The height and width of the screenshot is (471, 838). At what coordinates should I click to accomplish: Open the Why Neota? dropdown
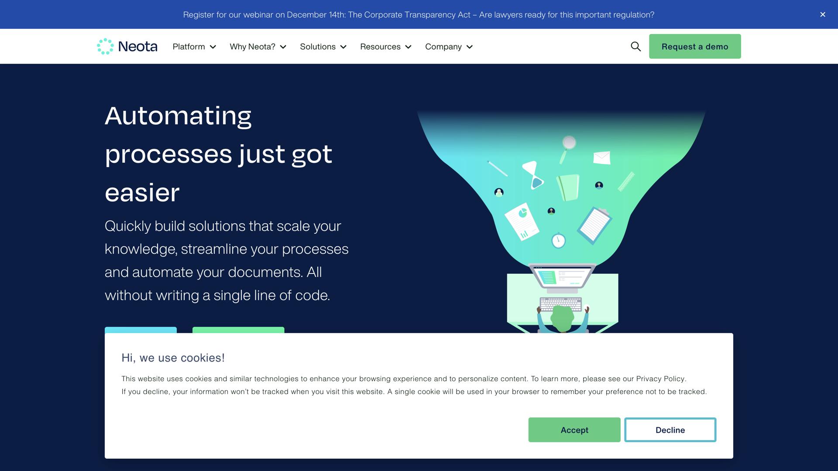point(258,47)
